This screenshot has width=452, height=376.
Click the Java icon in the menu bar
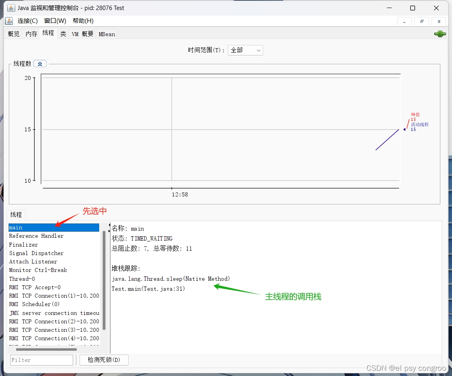[9, 21]
